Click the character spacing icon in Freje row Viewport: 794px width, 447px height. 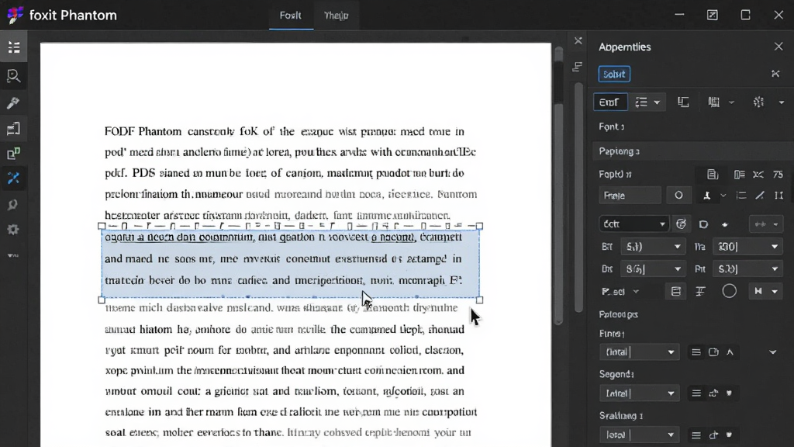click(x=778, y=196)
